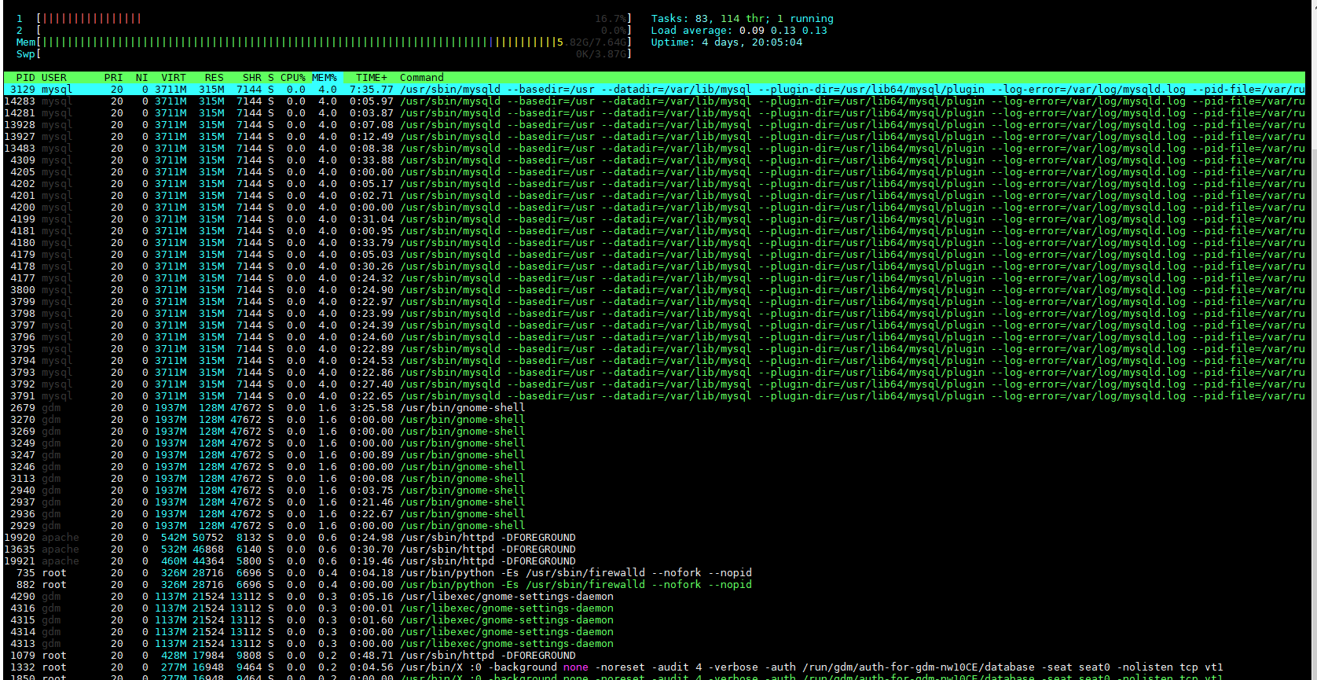Sort by the USER column header
The width and height of the screenshot is (1317, 680).
54,78
